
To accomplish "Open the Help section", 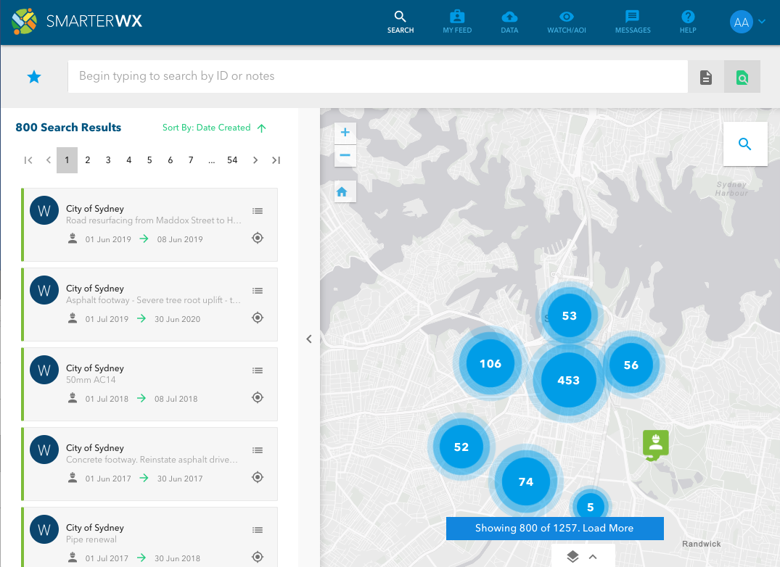I will tap(688, 22).
